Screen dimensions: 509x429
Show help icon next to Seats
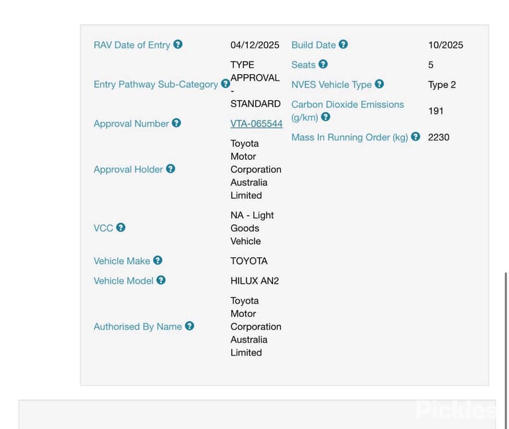pos(323,64)
